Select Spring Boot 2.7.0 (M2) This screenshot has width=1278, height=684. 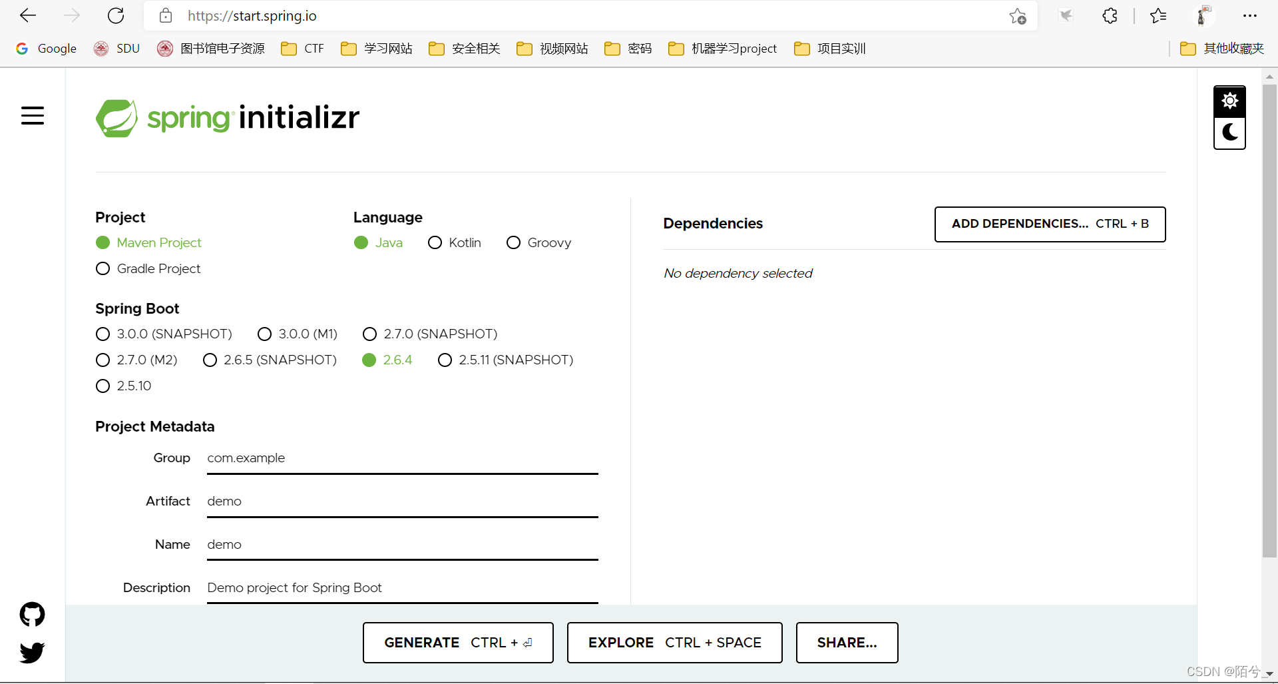point(136,360)
